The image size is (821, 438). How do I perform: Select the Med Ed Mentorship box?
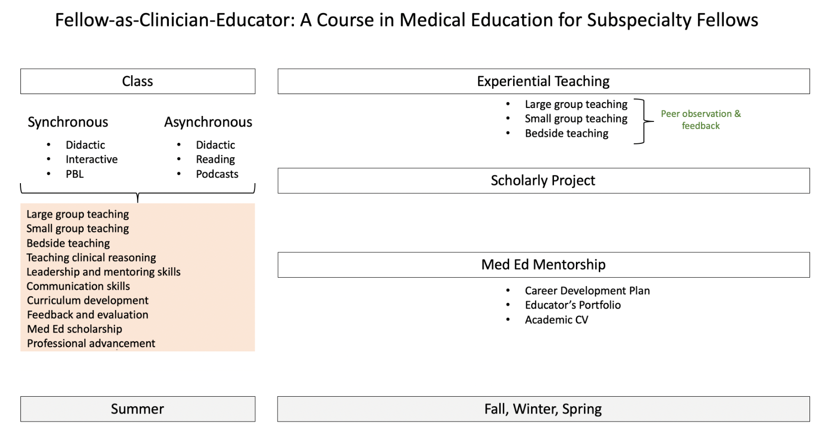coord(544,265)
